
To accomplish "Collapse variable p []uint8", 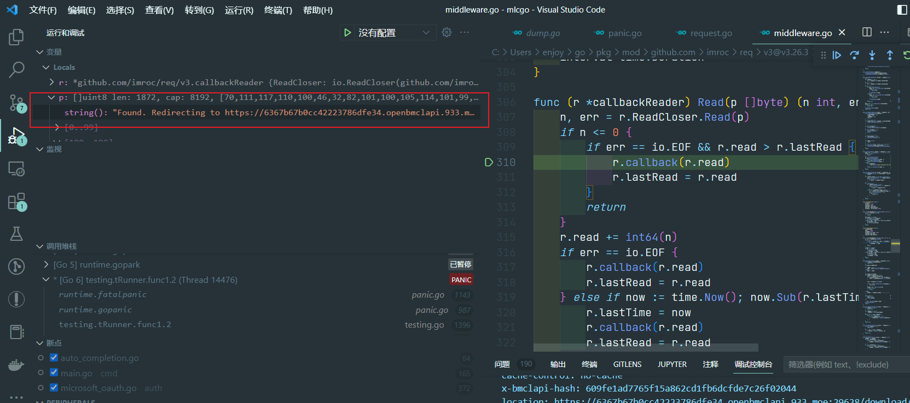I will (x=52, y=97).
